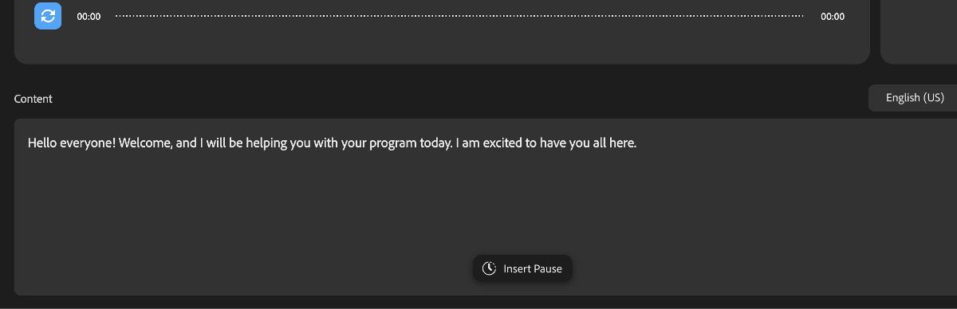Open the English (US) language dropdown

[915, 98]
